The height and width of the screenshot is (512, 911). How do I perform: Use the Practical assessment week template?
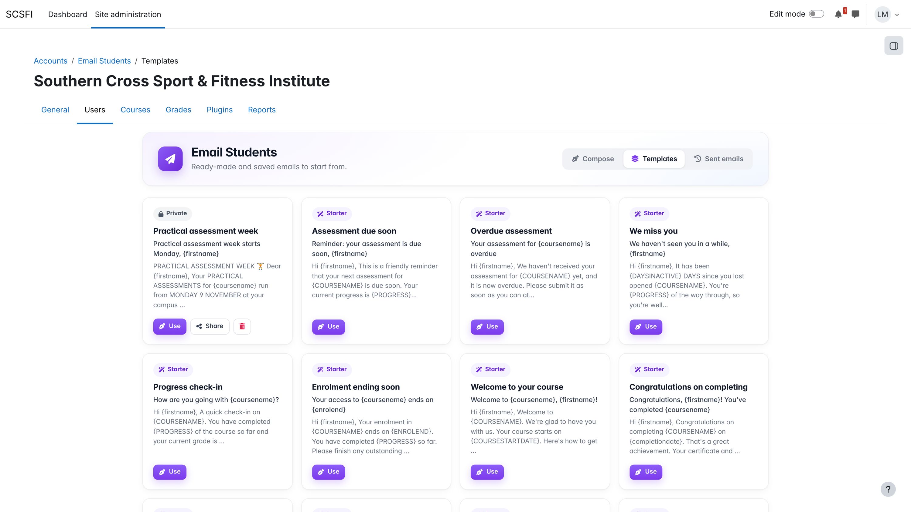pyautogui.click(x=170, y=326)
